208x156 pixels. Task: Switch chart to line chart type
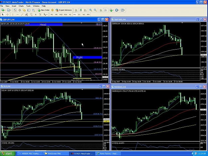pos(85,10)
